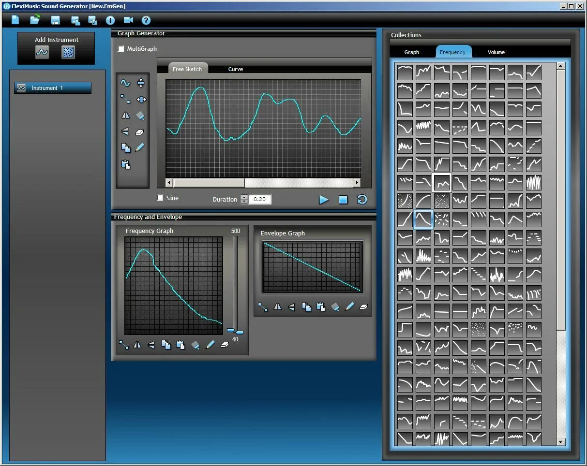Click the mirror flip tool in Graph Generator
Image resolution: width=587 pixels, height=466 pixels.
click(125, 116)
